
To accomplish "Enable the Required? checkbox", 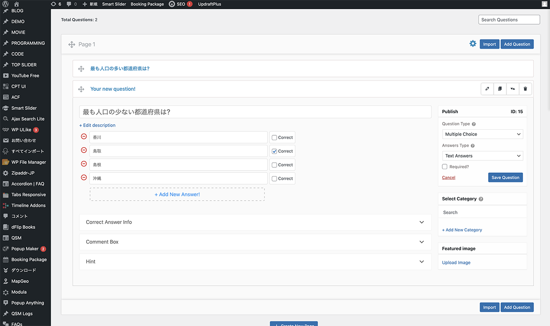I will 445,167.
